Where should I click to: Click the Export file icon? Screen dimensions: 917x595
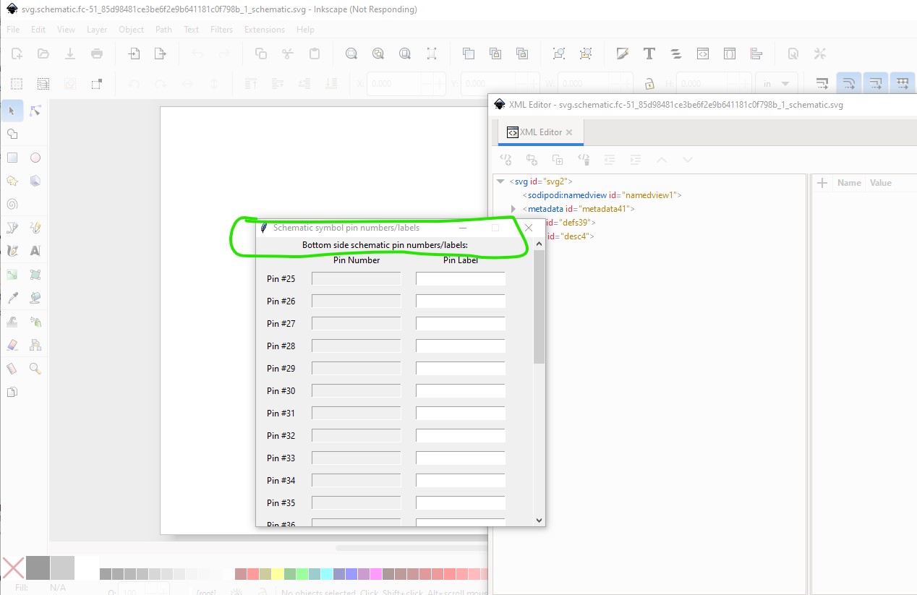point(161,53)
